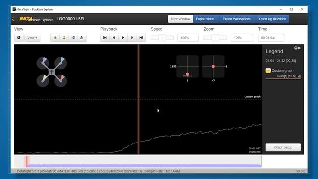Jump to start of log

click(105, 38)
